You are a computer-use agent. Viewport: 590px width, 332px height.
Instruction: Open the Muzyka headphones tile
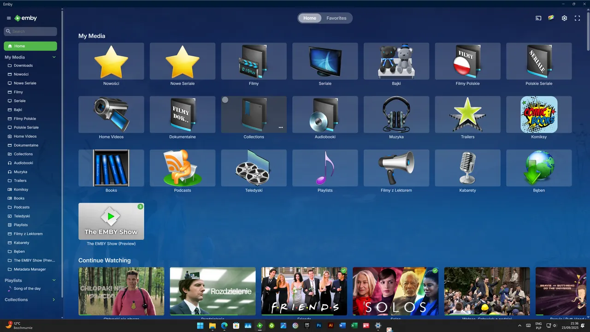[396, 114]
